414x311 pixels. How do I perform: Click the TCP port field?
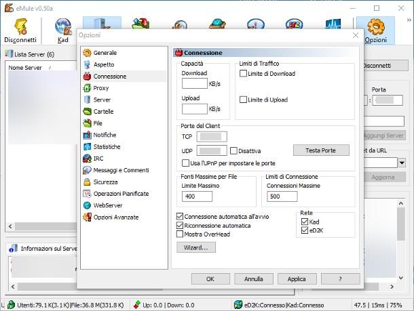212,136
